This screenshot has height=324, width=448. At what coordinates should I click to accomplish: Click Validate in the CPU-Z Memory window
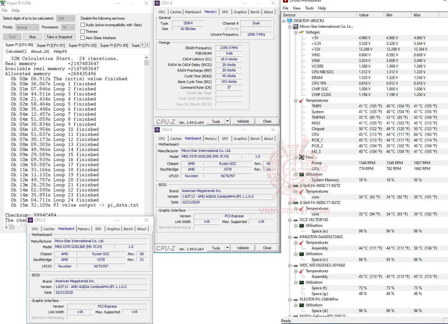(243, 121)
